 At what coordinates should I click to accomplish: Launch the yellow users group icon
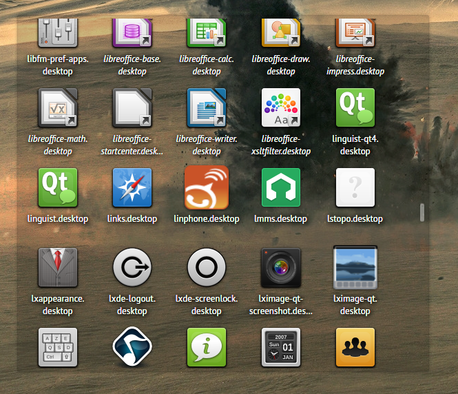pyautogui.click(x=355, y=347)
